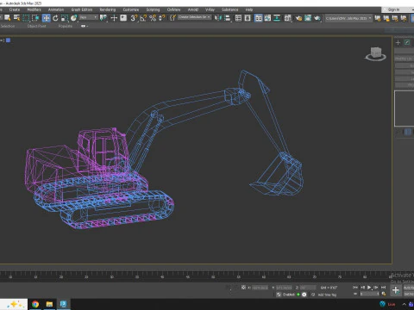Image resolution: width=414 pixels, height=310 pixels.
Task: Open Rendered Frame Window
Action: [308, 18]
